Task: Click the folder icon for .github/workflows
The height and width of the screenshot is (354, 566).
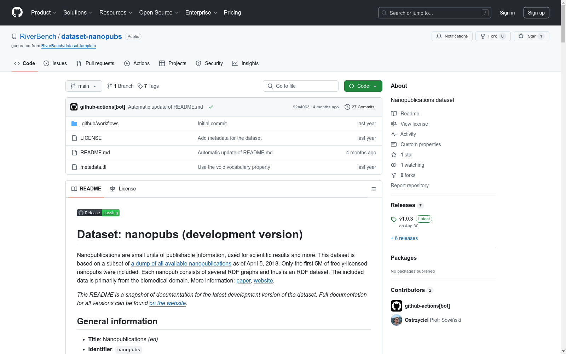Action: click(74, 124)
